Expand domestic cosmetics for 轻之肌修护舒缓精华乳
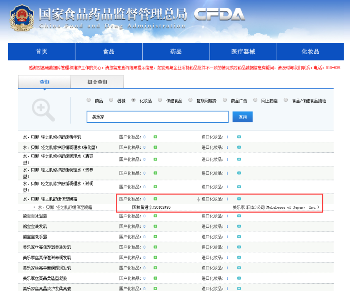This screenshot has width=350, height=291. point(155,137)
